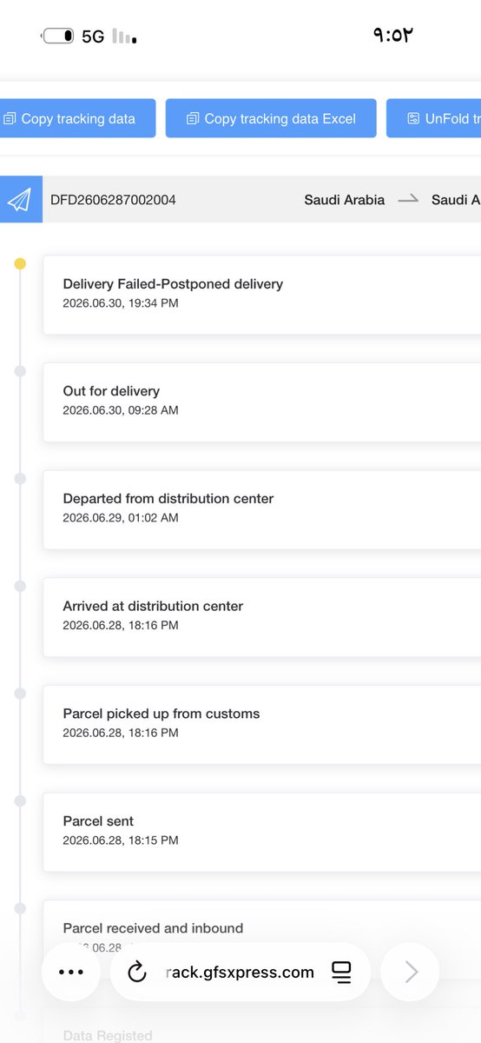The width and height of the screenshot is (481, 1043).
Task: Tap the forward navigation arrow
Action: point(412,973)
